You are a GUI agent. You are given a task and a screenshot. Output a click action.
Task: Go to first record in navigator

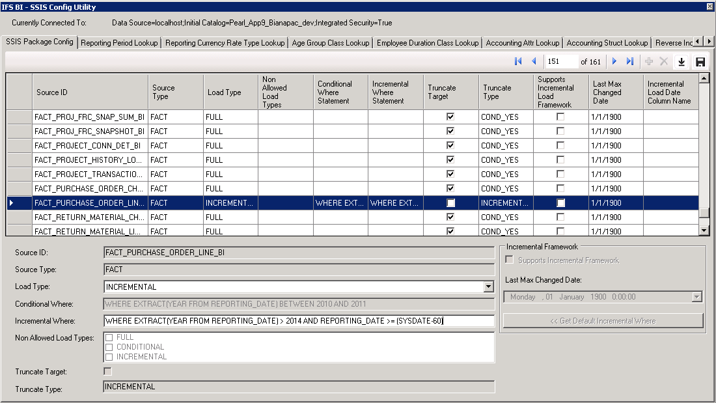tap(518, 61)
